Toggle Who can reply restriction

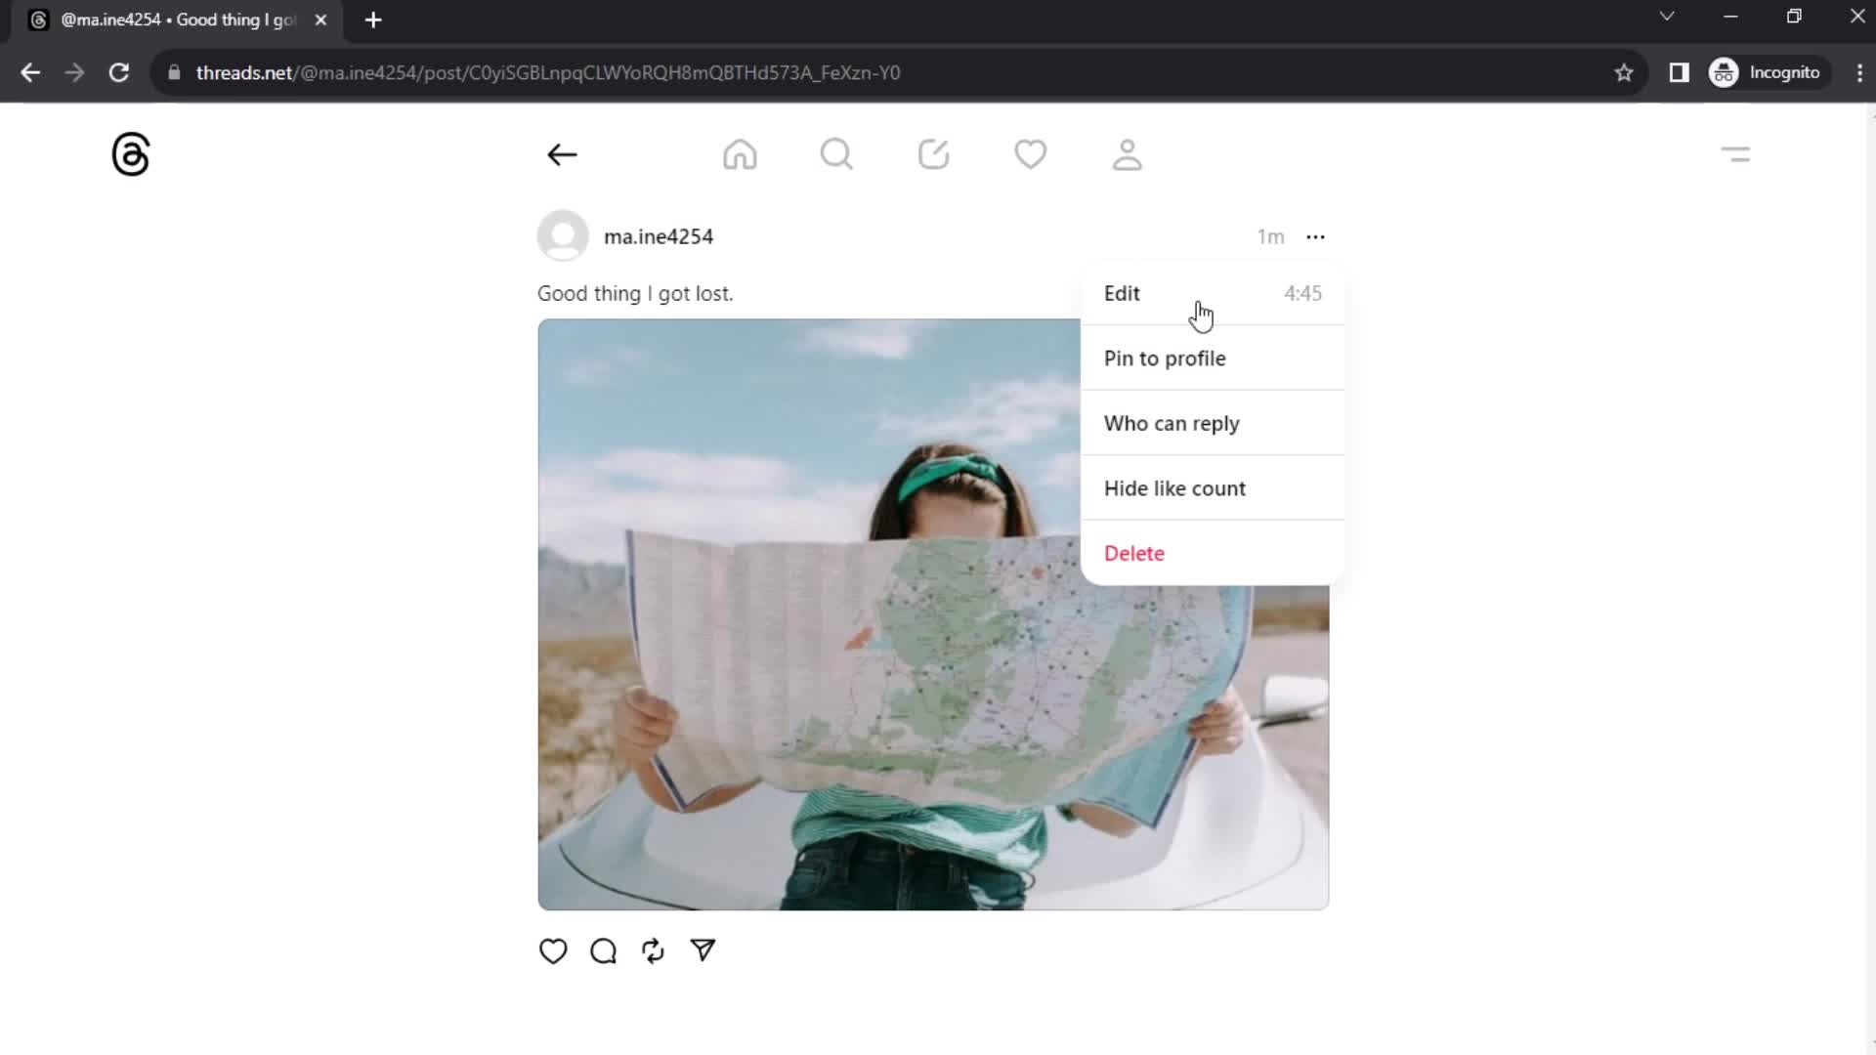1172,423
